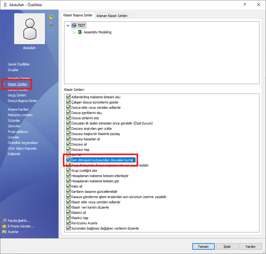The image size is (266, 254).
Task: Select the Klasör Başına İzinler tab
Action: click(x=78, y=15)
